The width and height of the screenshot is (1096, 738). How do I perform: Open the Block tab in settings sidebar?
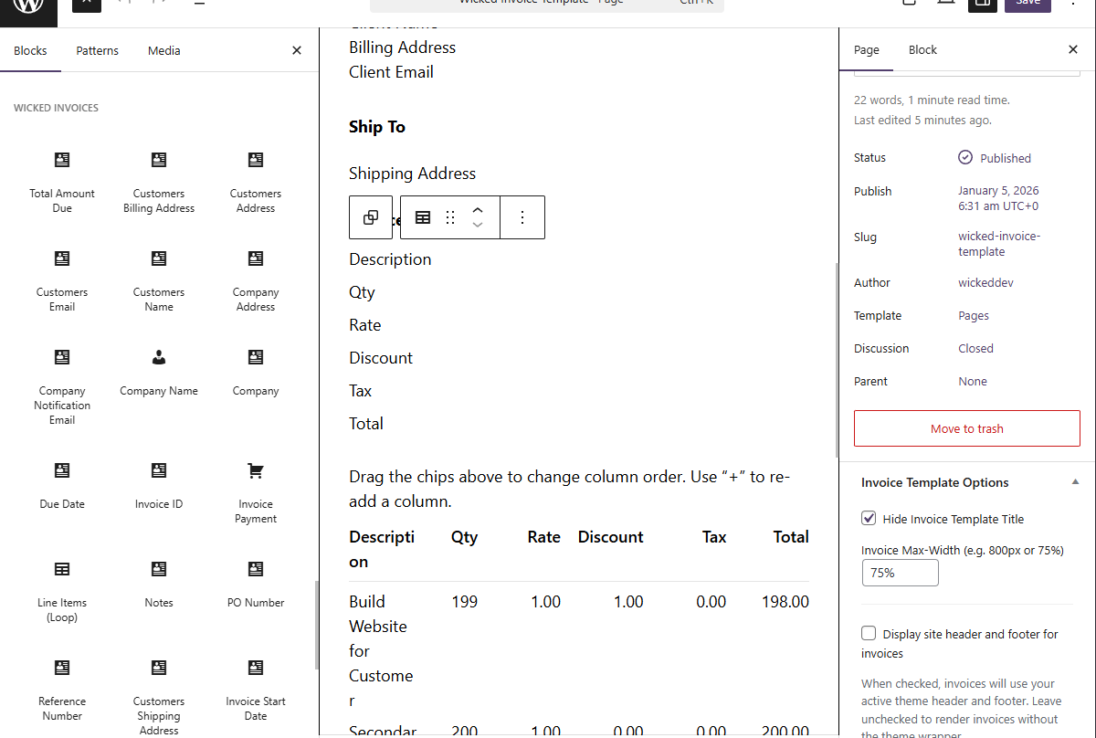[x=922, y=49]
